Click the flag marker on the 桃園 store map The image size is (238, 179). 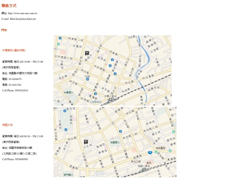pyautogui.click(x=86, y=142)
